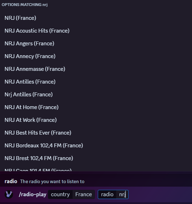192x204 pixels.
Task: Click the /radio-play command name
Action: pos(32,194)
